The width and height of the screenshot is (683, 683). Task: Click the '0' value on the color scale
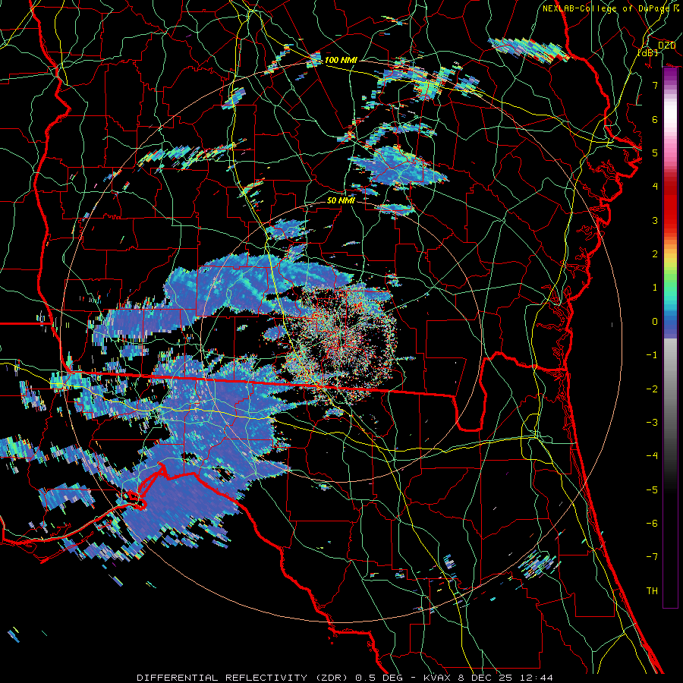coord(655,322)
